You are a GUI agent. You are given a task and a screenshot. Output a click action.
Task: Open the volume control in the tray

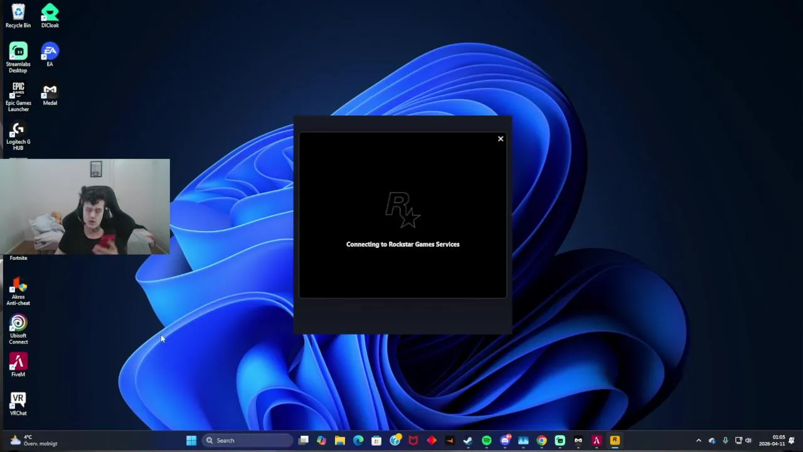click(748, 441)
